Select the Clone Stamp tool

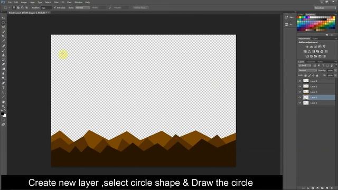[3, 55]
